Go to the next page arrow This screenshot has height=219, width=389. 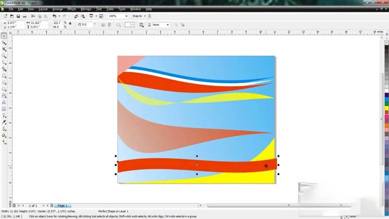tap(43, 206)
